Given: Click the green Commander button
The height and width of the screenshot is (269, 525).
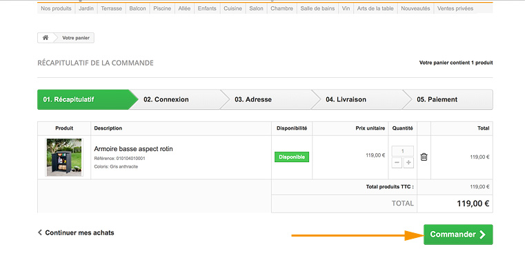Looking at the screenshot, I should (458, 235).
